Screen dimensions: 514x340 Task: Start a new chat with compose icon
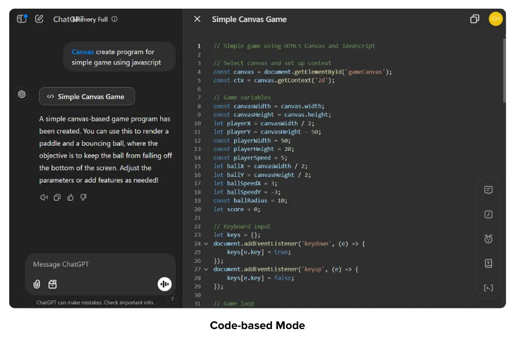click(39, 19)
